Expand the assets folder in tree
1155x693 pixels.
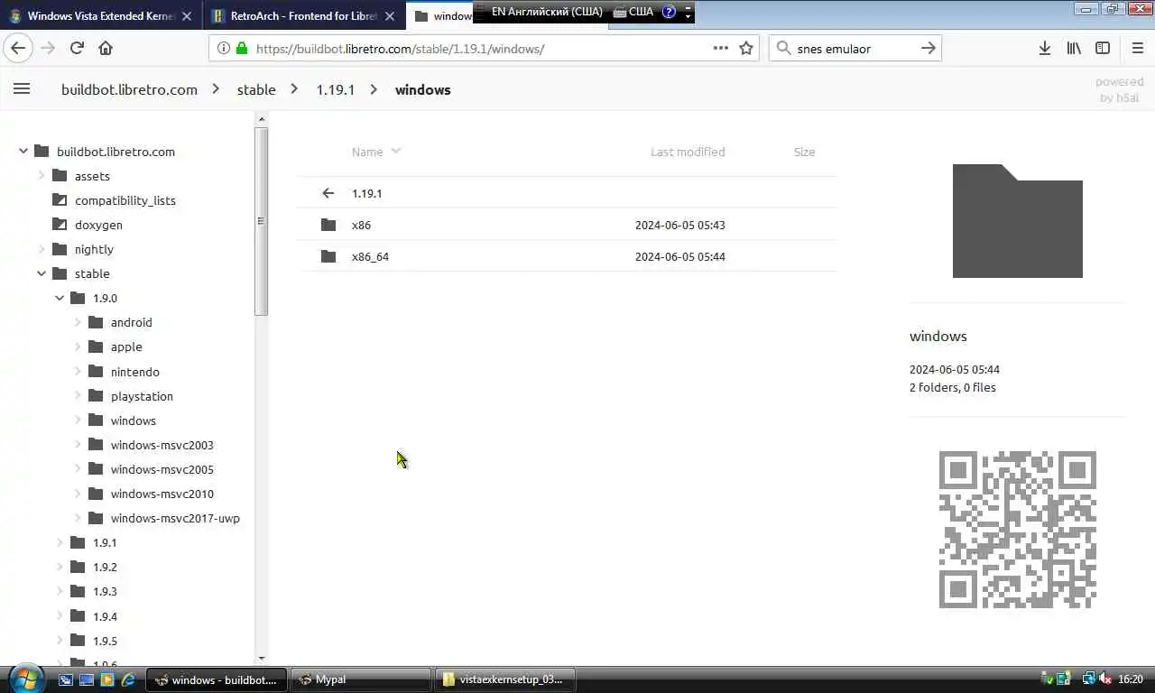tap(42, 176)
